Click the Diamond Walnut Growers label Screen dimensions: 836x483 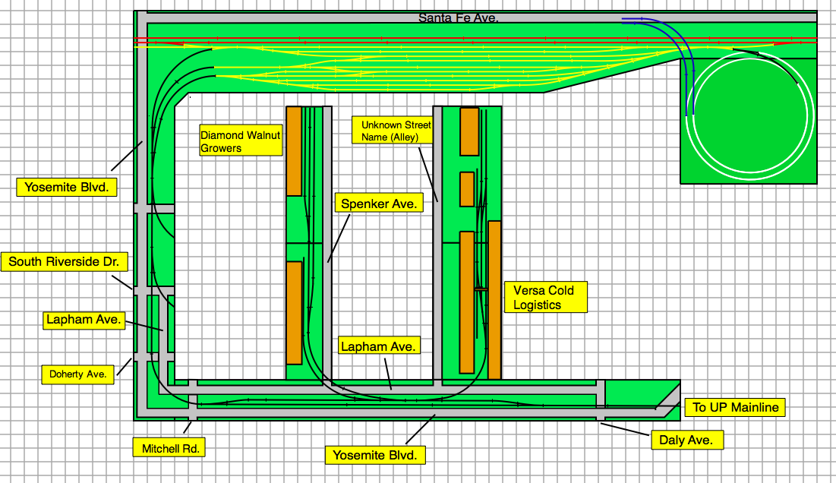tap(241, 142)
